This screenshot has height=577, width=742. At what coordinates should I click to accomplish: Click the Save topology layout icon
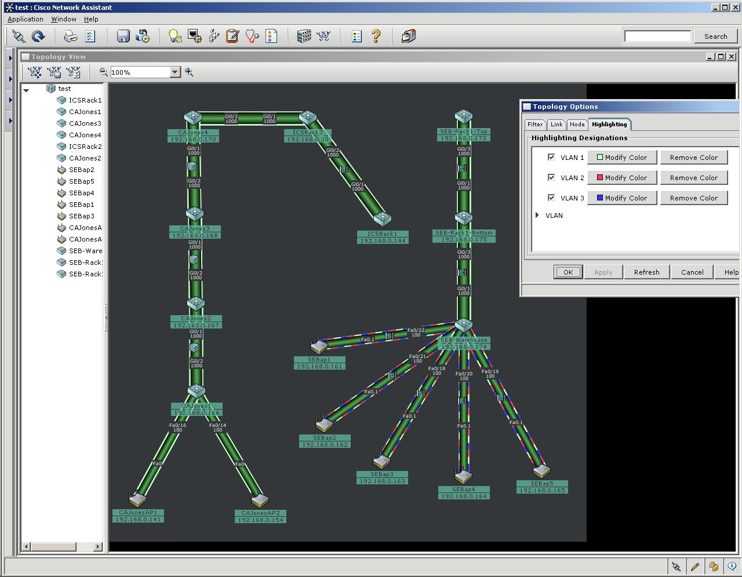(54, 72)
